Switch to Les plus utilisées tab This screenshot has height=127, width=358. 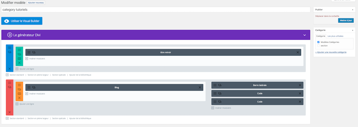click(335, 36)
